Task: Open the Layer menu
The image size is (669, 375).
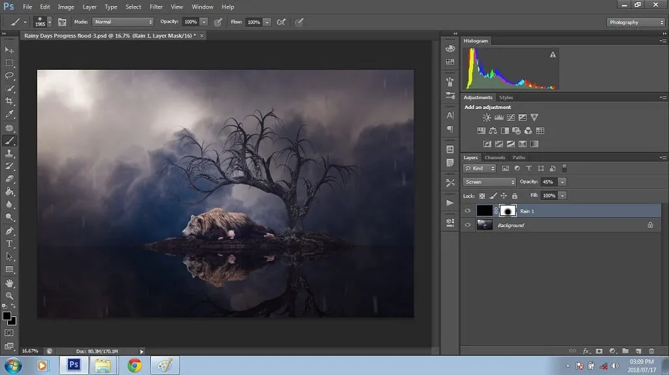Action: click(89, 7)
